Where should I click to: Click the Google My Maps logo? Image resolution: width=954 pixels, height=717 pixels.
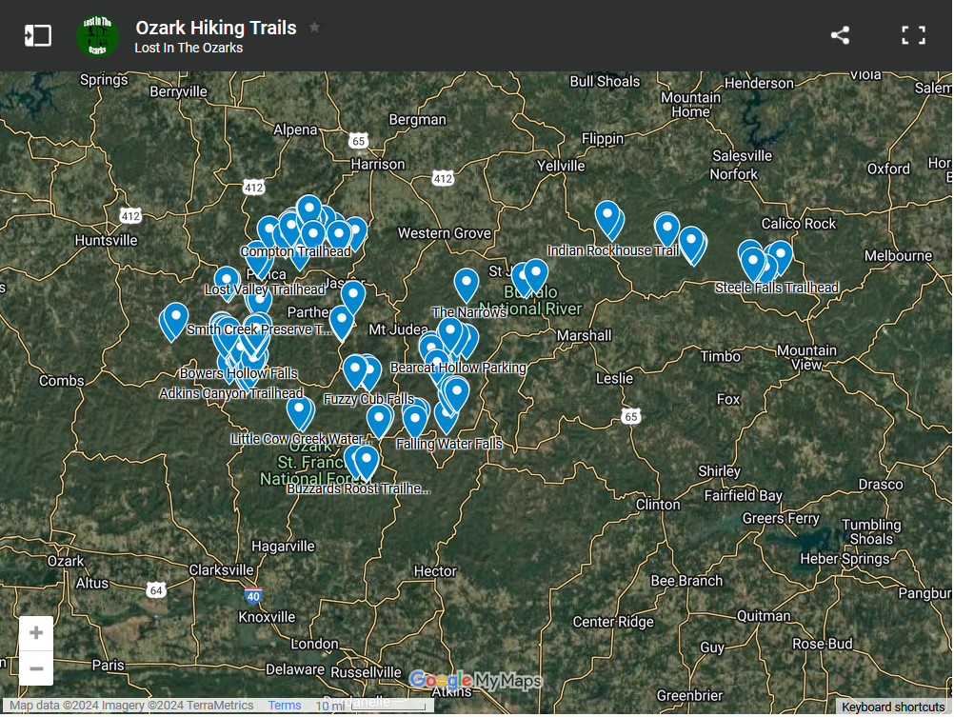click(476, 681)
